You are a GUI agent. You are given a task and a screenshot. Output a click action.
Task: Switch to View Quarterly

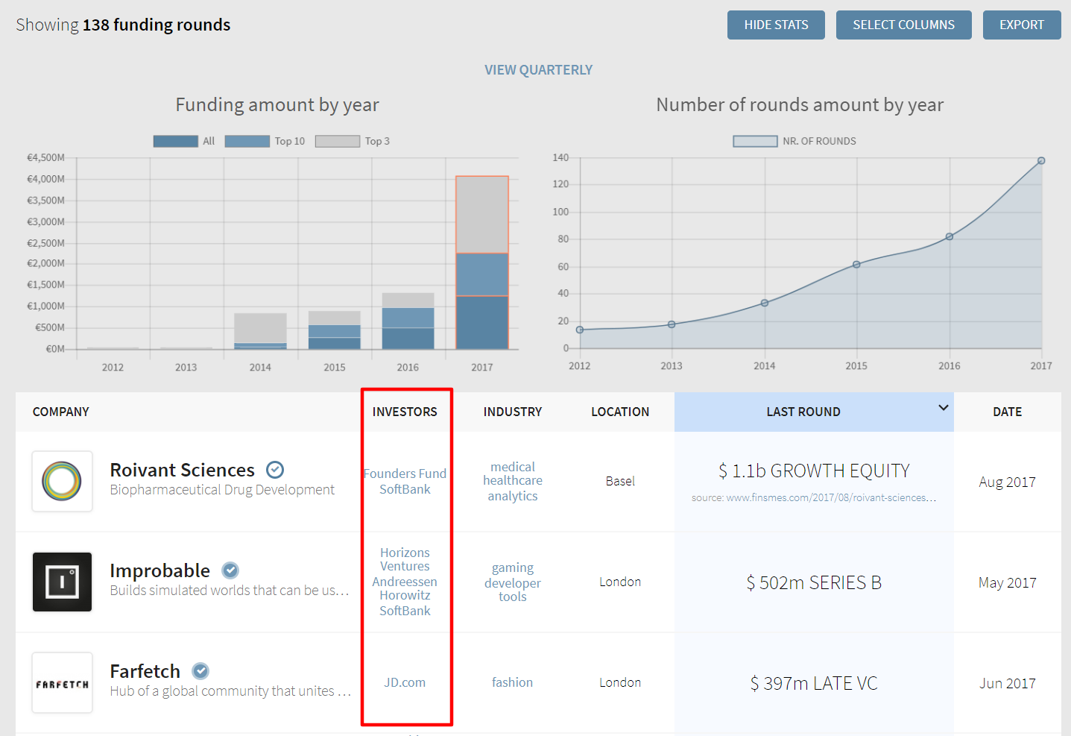[538, 69]
